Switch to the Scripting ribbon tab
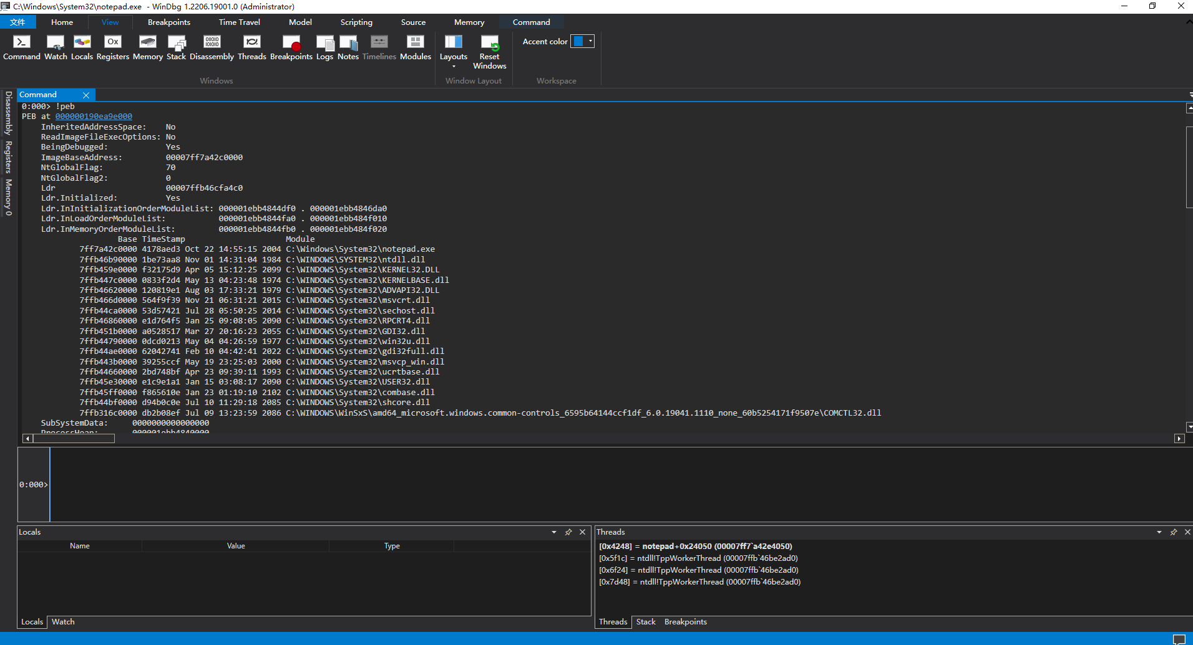The height and width of the screenshot is (645, 1193). tap(356, 22)
